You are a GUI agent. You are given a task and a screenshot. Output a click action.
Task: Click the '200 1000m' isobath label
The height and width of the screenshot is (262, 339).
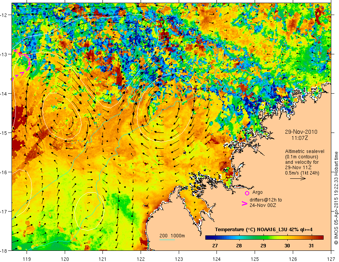click(x=172, y=236)
